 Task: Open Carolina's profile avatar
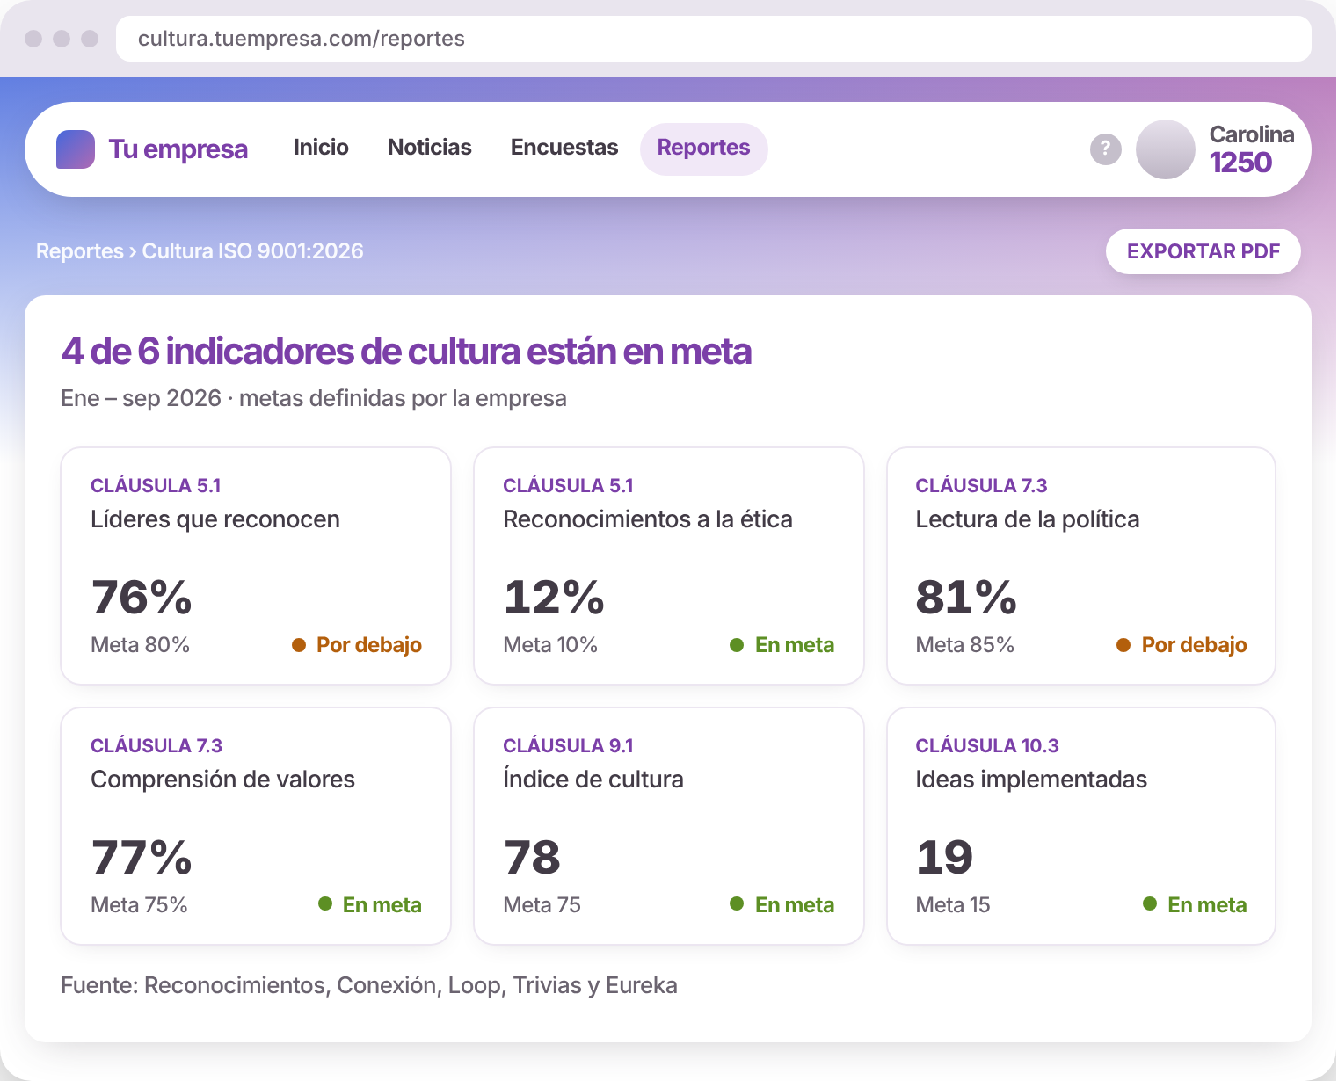[x=1166, y=149]
